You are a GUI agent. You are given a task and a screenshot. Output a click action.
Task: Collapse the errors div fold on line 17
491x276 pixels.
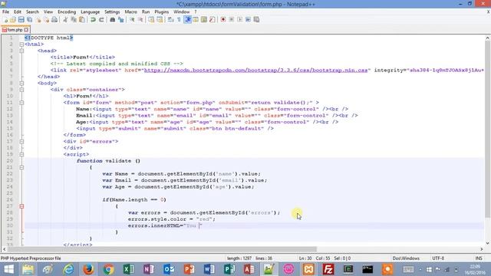[21, 141]
